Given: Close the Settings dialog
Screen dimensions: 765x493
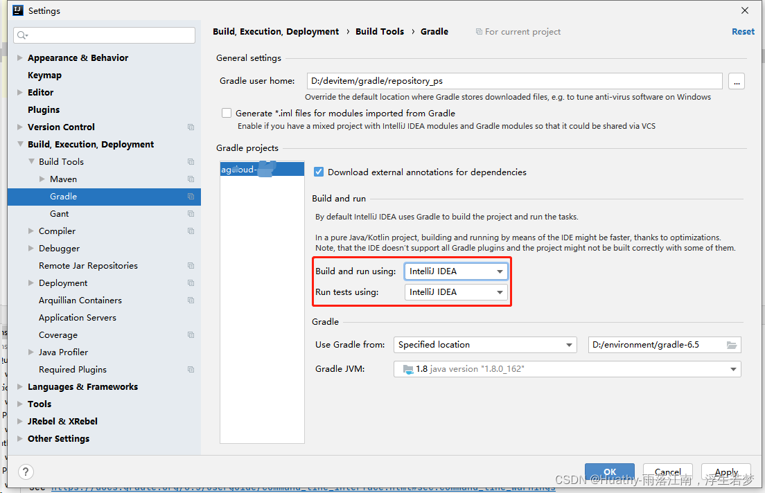Looking at the screenshot, I should pyautogui.click(x=744, y=10).
